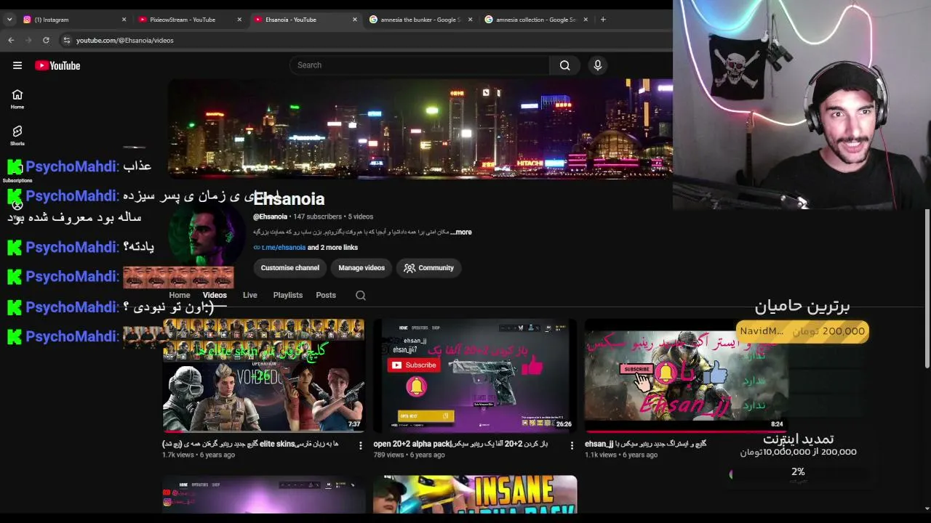View site information icon in address bar
Image resolution: width=931 pixels, height=523 pixels.
[x=66, y=40]
